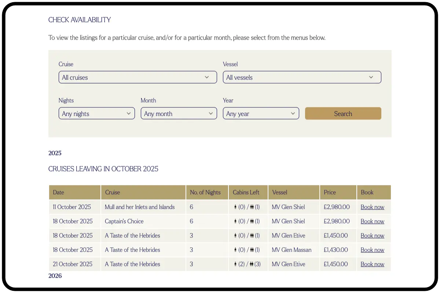Open the All cruises dropdown

point(137,77)
